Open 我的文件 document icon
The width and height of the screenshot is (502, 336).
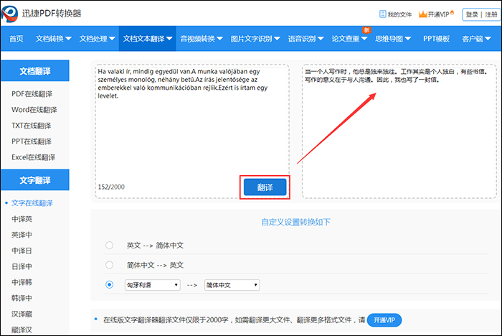pos(382,14)
